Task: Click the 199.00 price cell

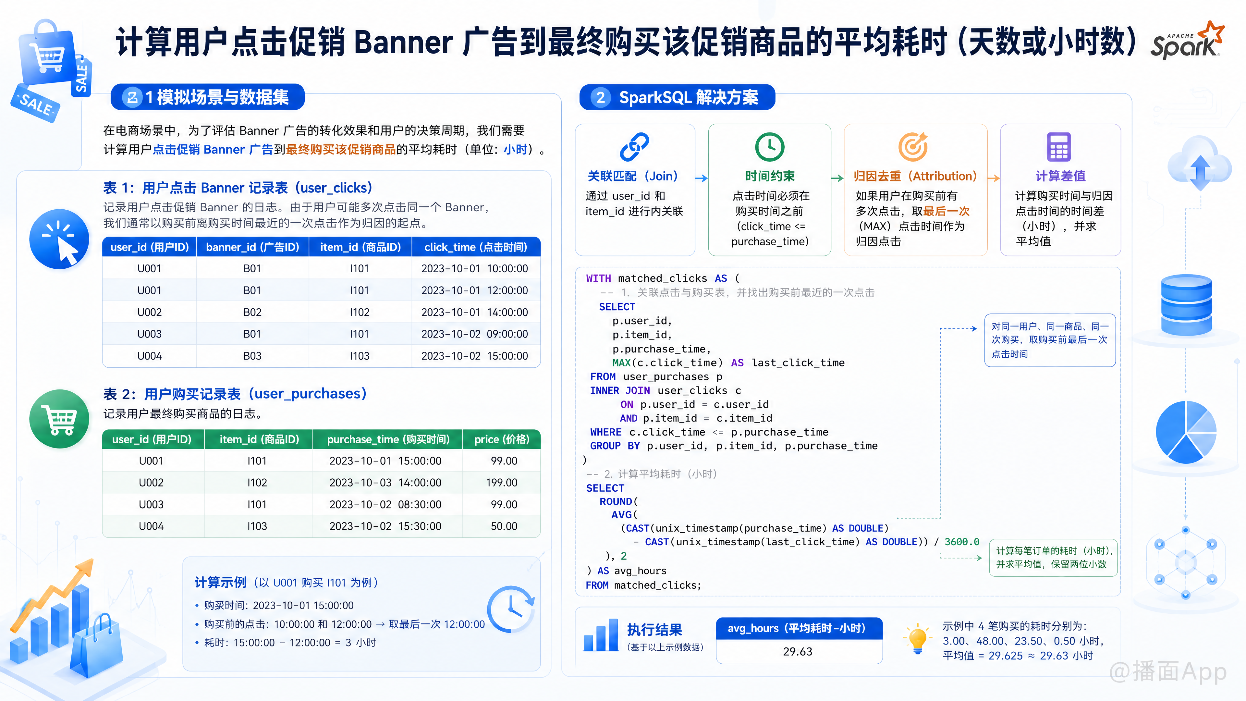Action: 502,482
